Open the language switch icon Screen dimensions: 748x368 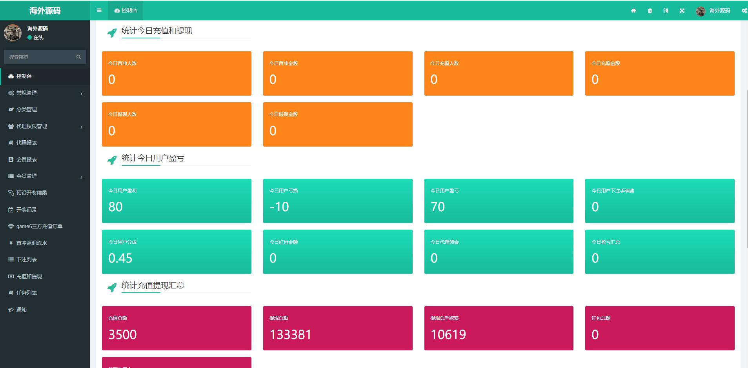[666, 11]
